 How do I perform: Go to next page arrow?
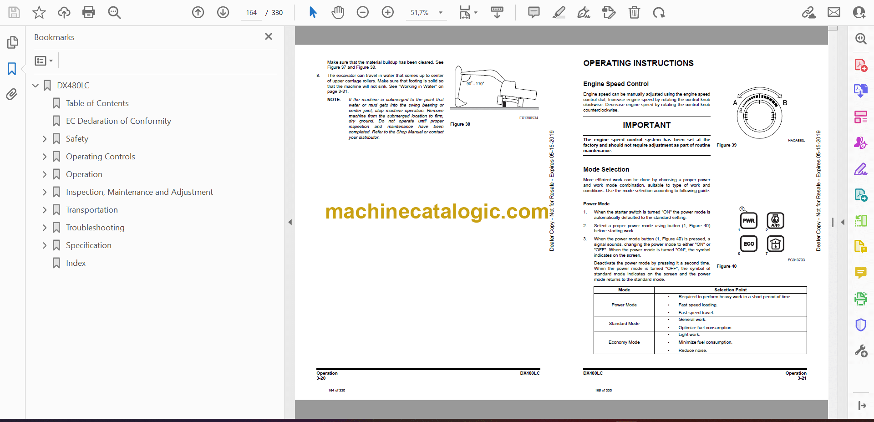[223, 12]
